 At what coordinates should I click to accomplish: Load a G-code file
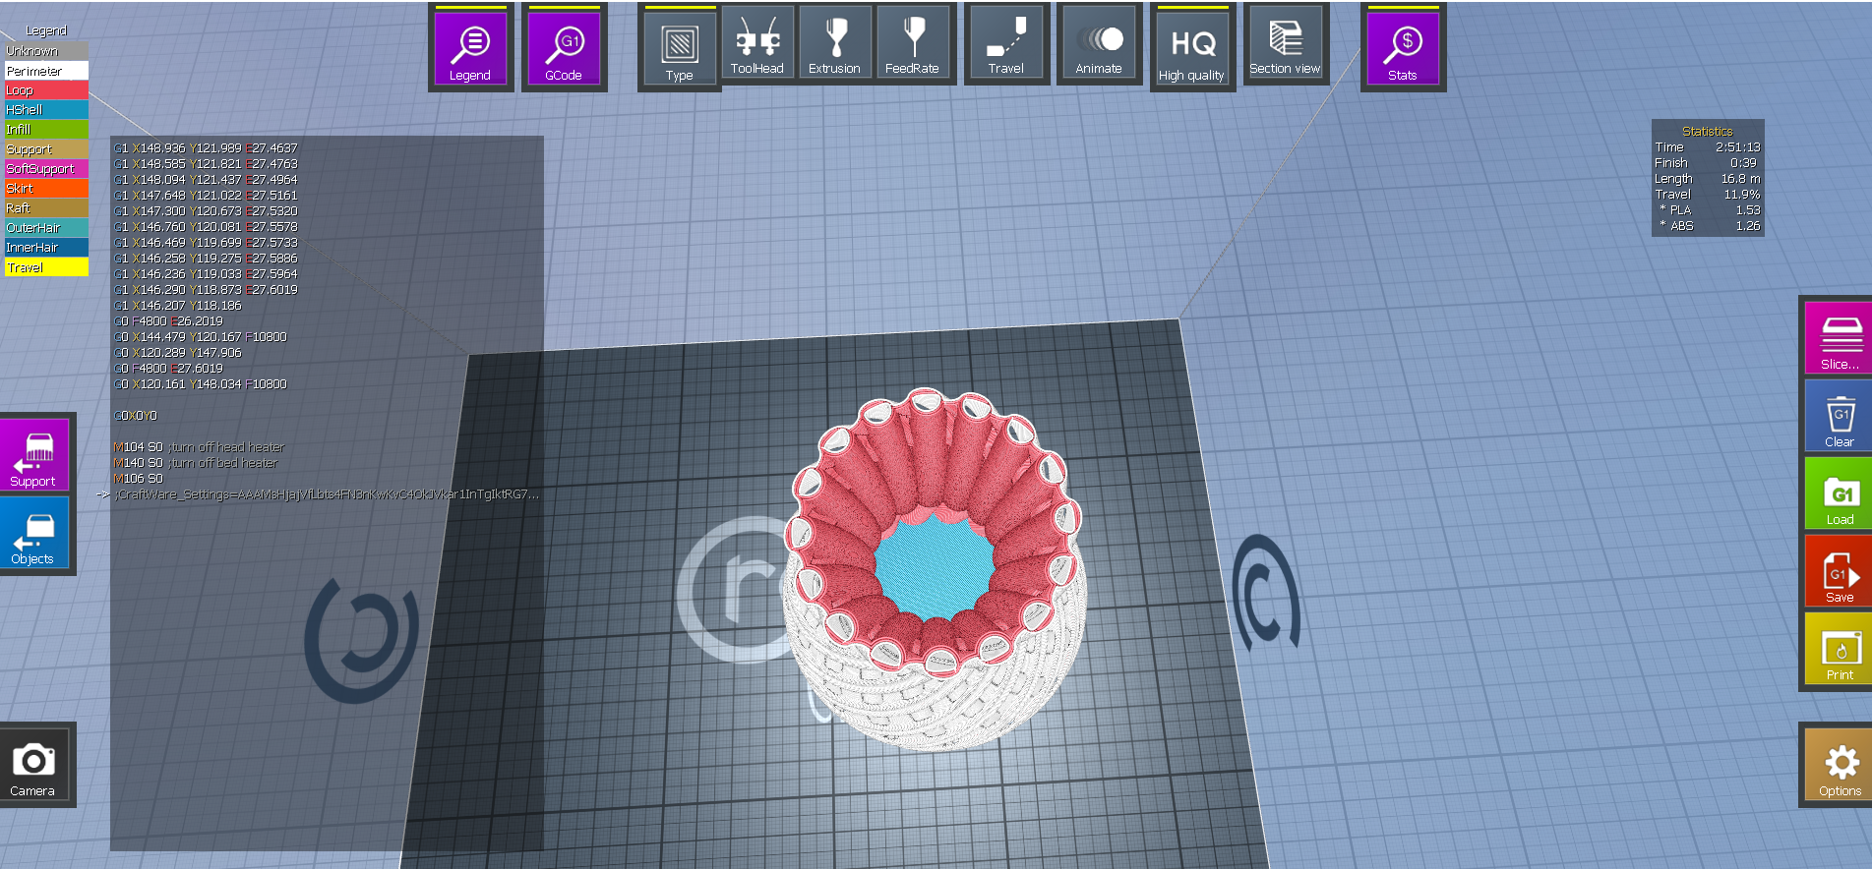coord(1840,493)
